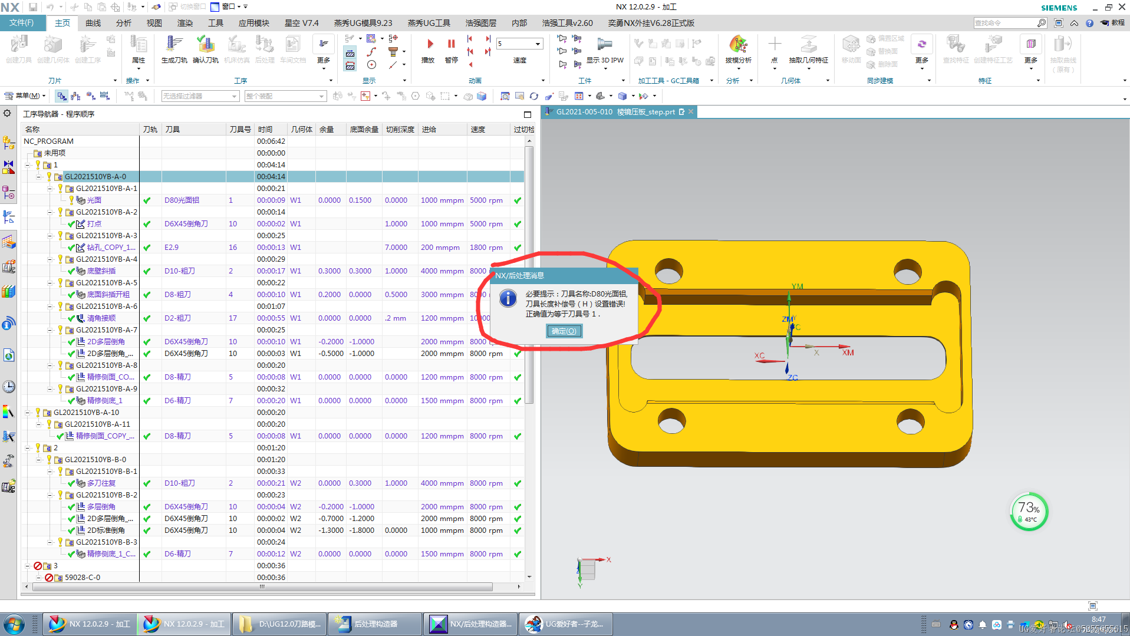
Task: Open the clock History sidebar tab
Action: click(x=8, y=387)
